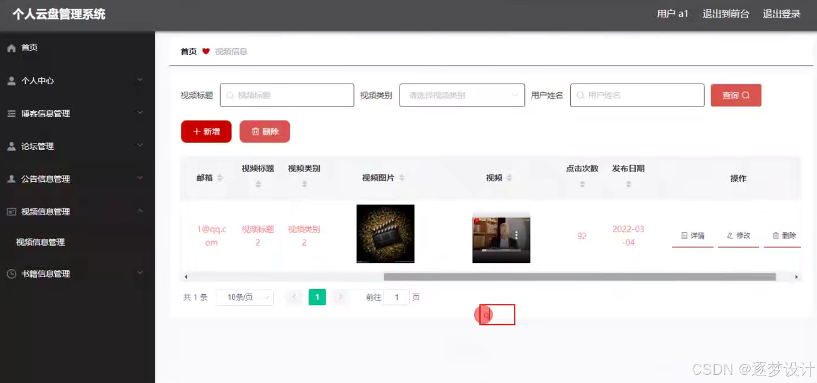Open the 博客信息管理 sidebar item
The image size is (817, 383).
pos(77,113)
